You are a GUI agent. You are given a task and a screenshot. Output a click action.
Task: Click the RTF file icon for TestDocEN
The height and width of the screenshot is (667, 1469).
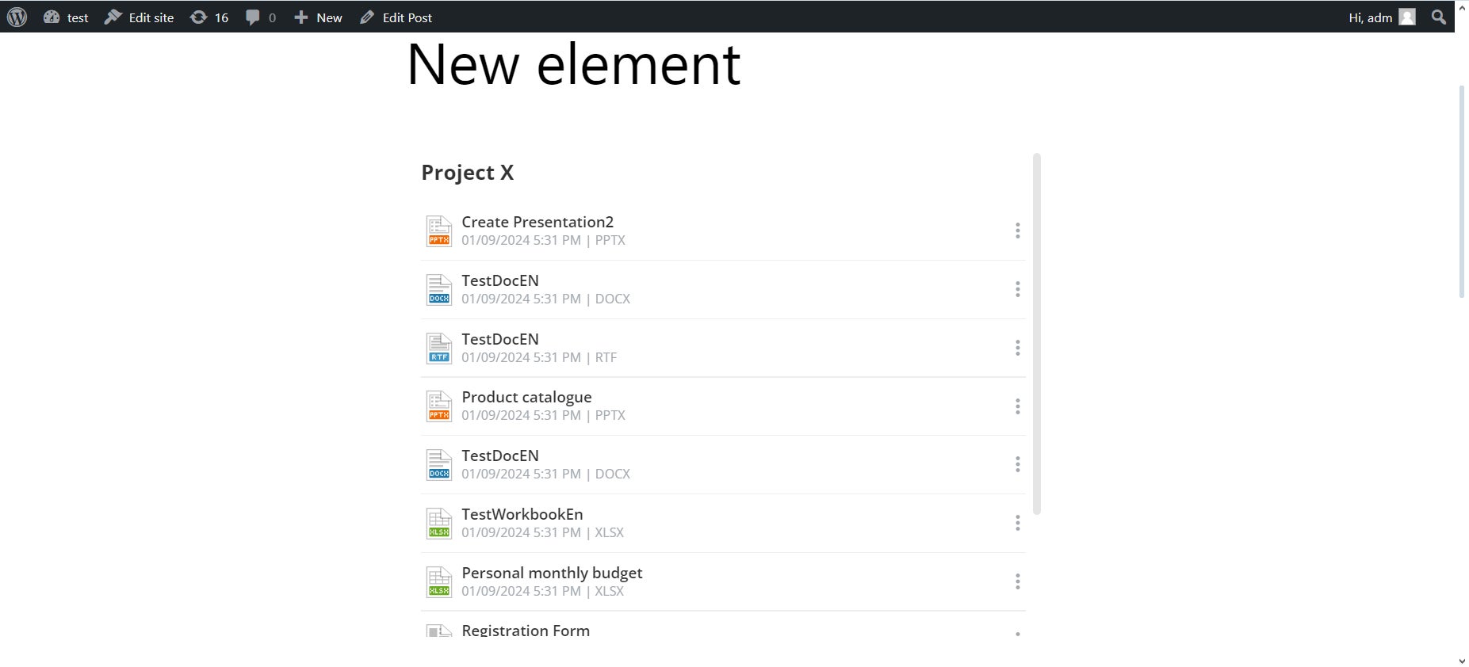point(439,348)
